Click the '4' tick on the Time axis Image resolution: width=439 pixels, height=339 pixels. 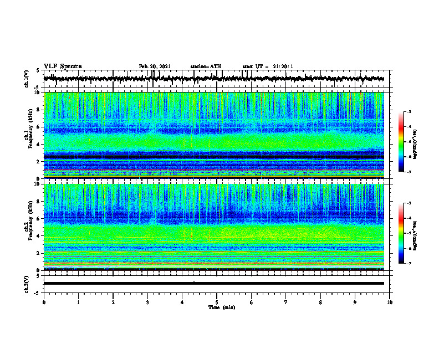182,302
